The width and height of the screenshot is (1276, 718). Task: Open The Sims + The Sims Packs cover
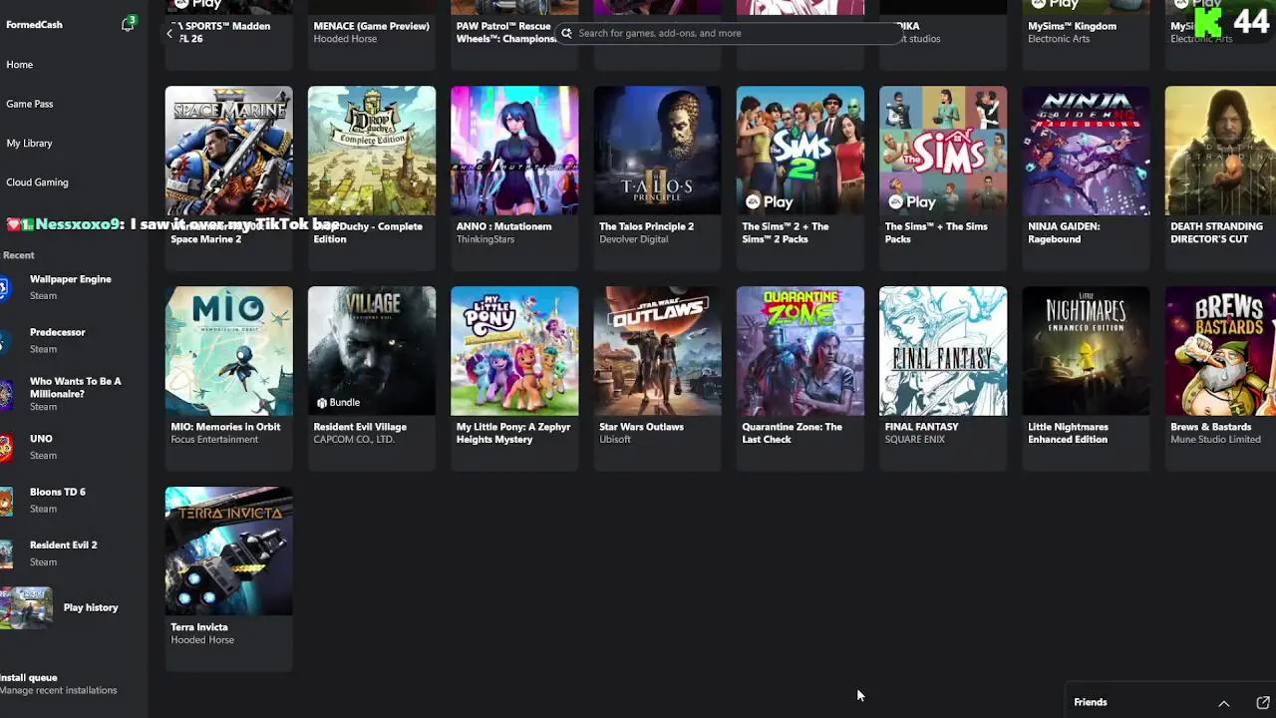tap(943, 151)
